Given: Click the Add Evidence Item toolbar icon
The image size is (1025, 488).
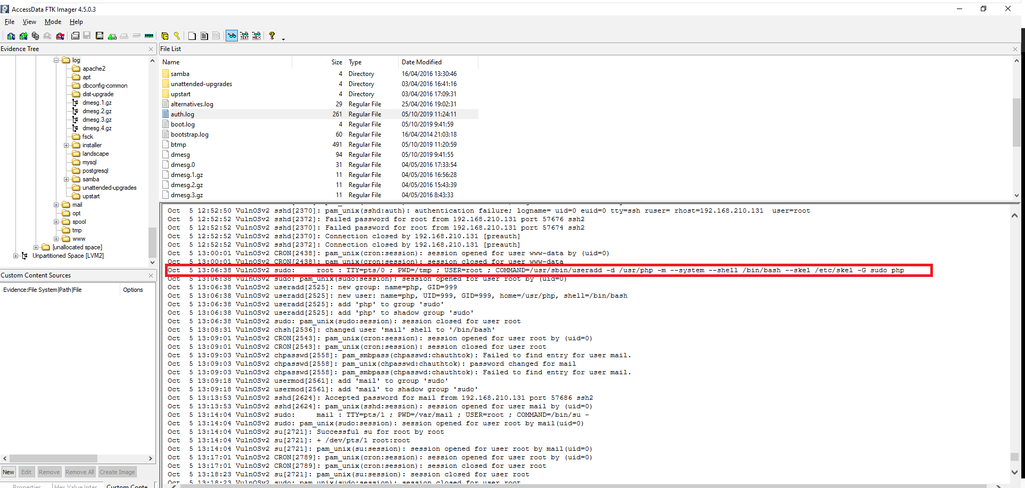Looking at the screenshot, I should (x=11, y=36).
